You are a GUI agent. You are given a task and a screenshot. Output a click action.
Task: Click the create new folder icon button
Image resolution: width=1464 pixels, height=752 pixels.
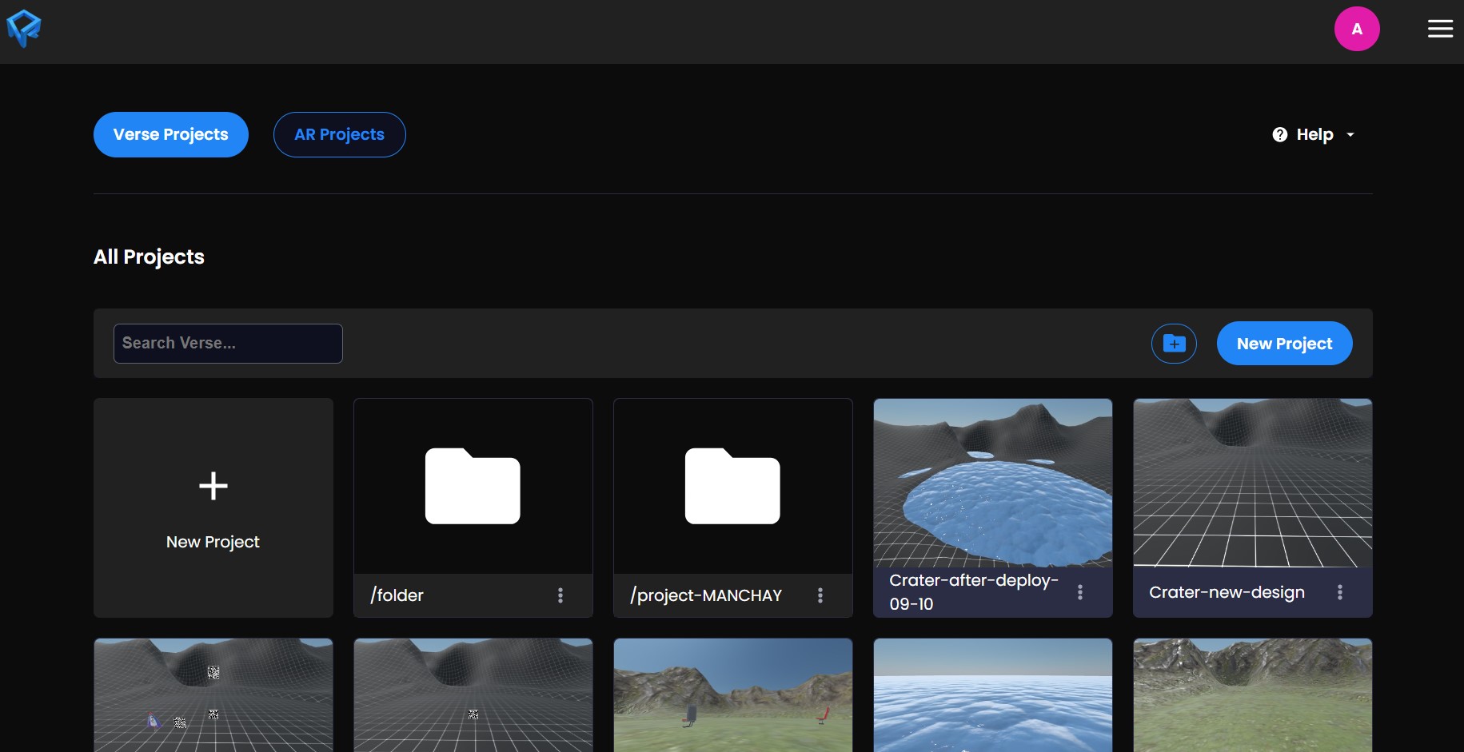[x=1174, y=344]
